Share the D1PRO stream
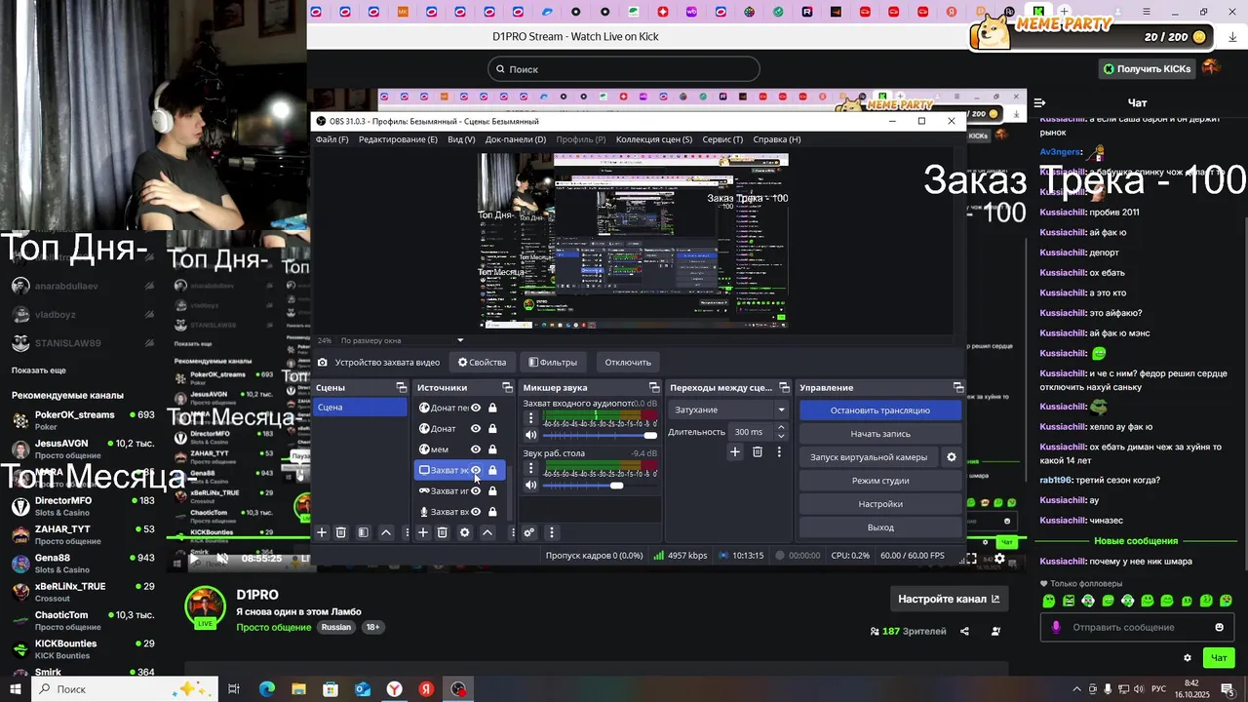The width and height of the screenshot is (1248, 702). coord(964,631)
